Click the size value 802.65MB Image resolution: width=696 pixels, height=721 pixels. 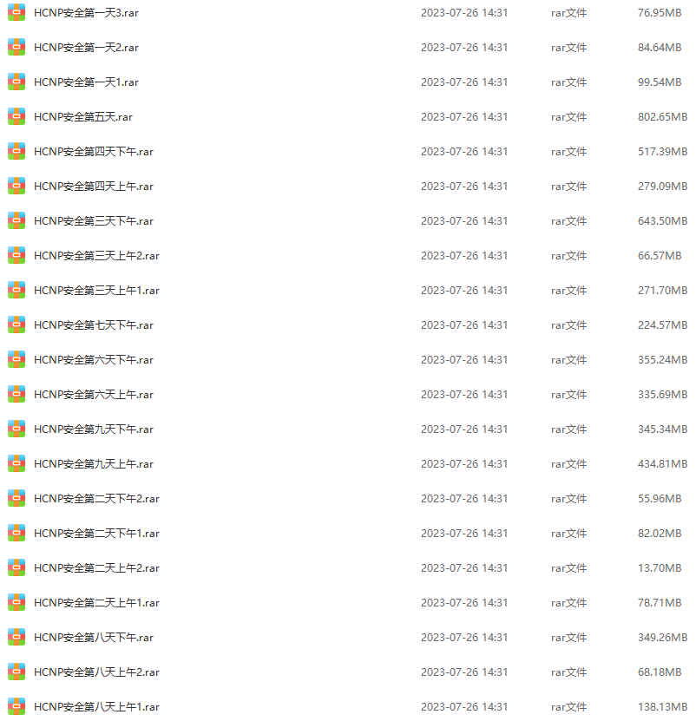(662, 117)
